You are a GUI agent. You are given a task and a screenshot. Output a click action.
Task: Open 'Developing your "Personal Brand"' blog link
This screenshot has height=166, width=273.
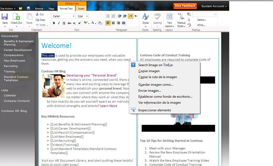coord(92,75)
